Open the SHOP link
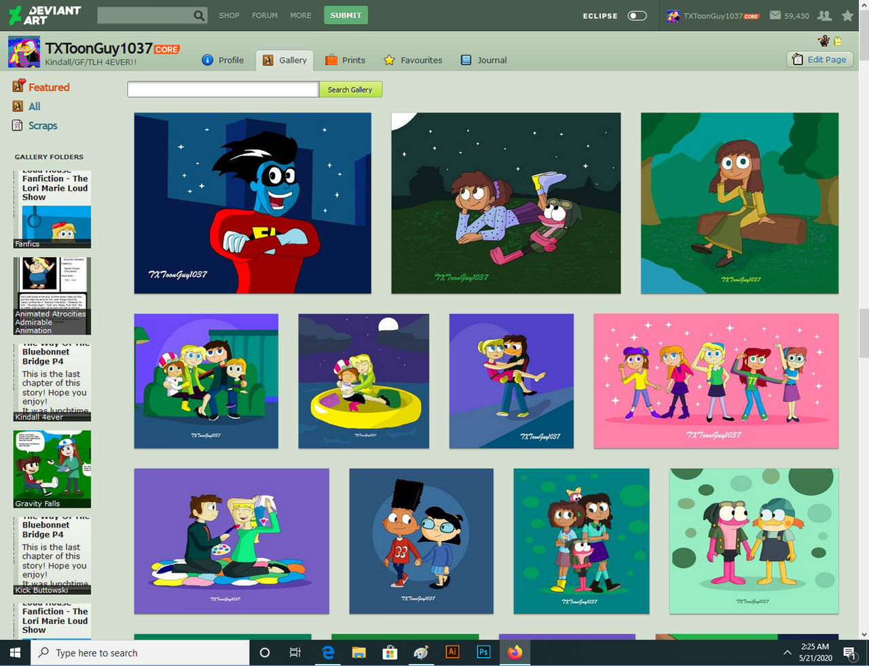This screenshot has height=666, width=869. [x=229, y=15]
